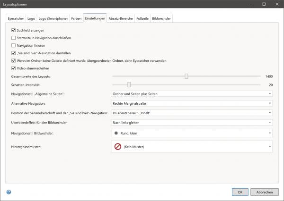This screenshot has height=201, width=284.
Task: Click the Schatten-Intensität slider handle
Action: point(129,84)
